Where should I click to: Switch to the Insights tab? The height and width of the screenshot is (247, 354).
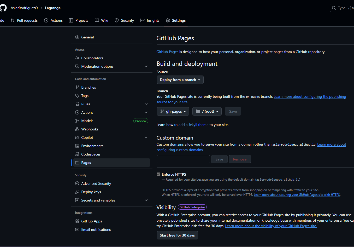(x=150, y=20)
